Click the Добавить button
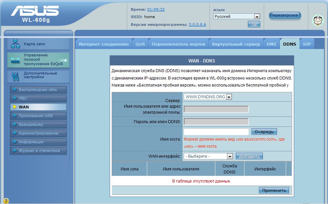The image size is (328, 204). point(249,156)
